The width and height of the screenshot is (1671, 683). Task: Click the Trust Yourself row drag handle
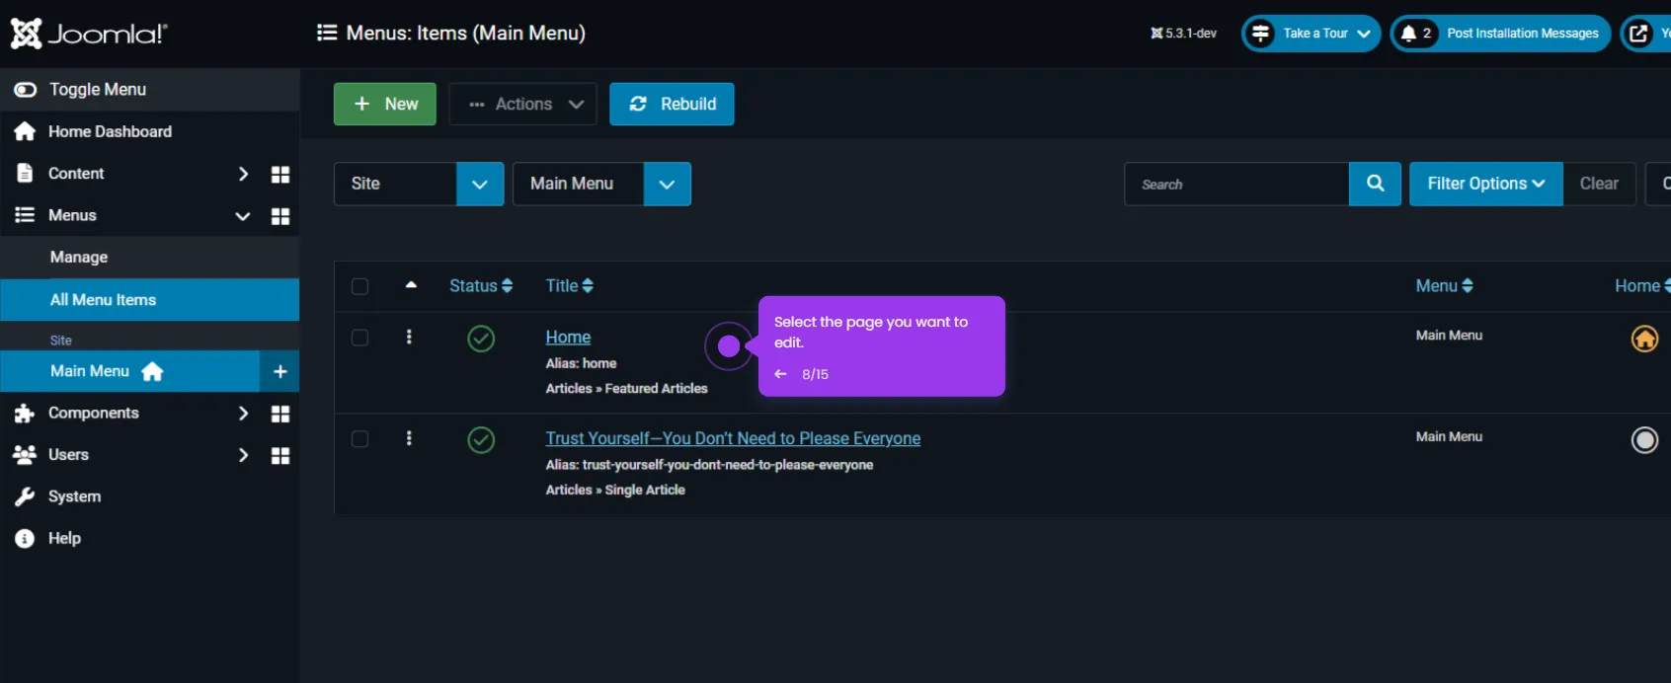pyautogui.click(x=409, y=438)
